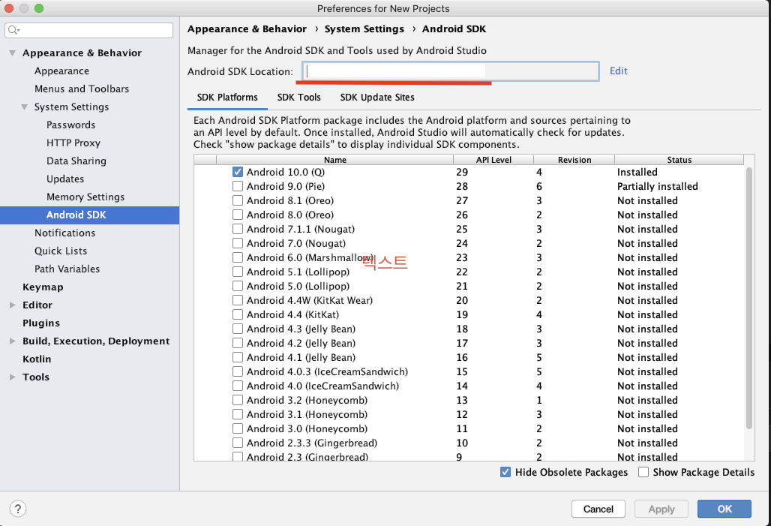Viewport: 771px width, 526px height.
Task: Select the Android 8.0 (Oreo) checkbox
Action: coord(238,215)
